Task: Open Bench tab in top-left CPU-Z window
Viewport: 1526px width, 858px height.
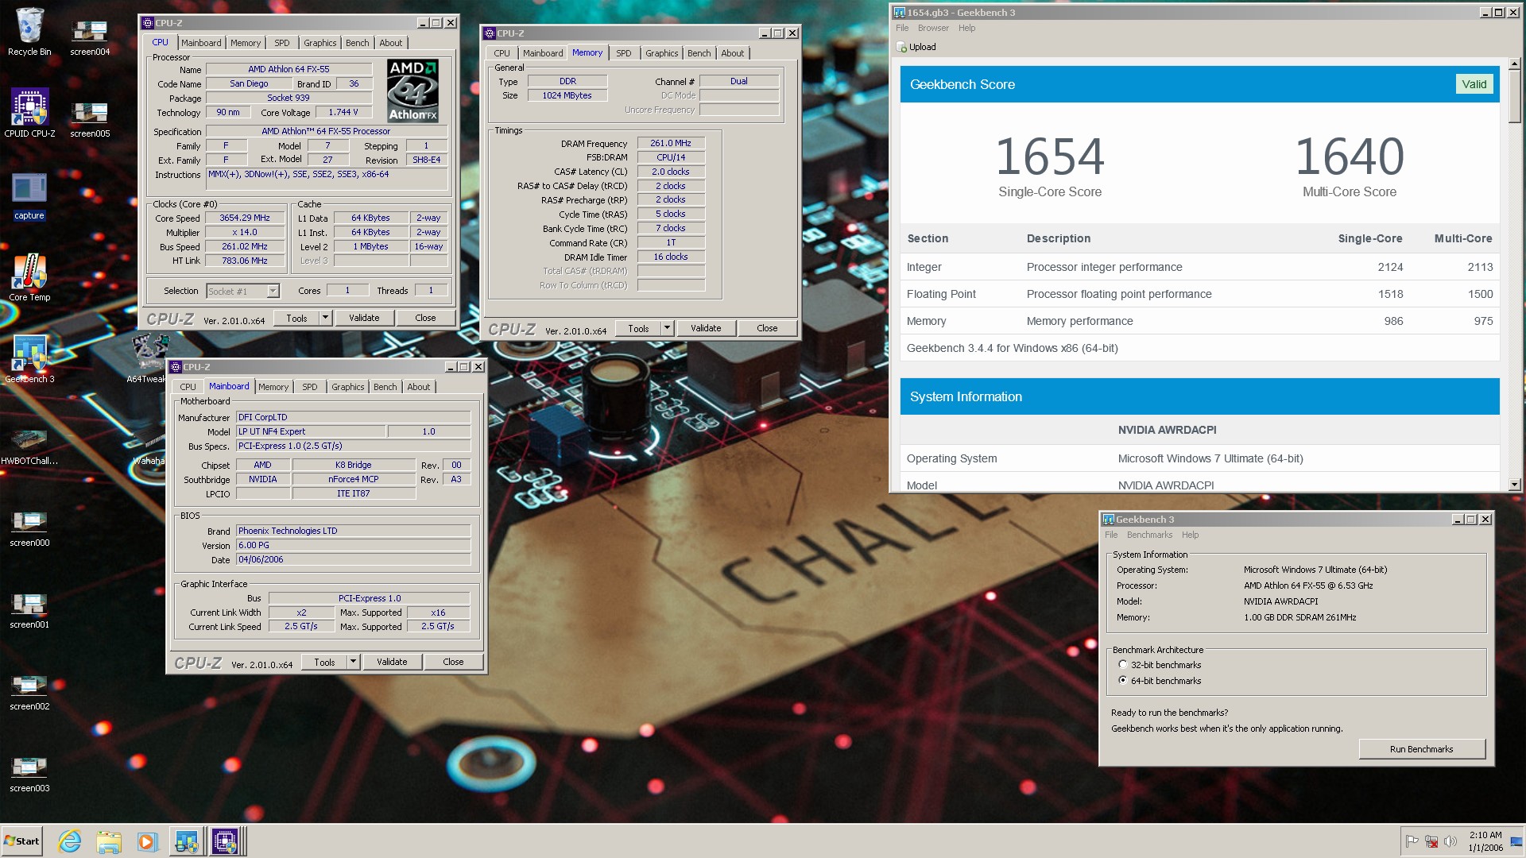Action: point(357,43)
